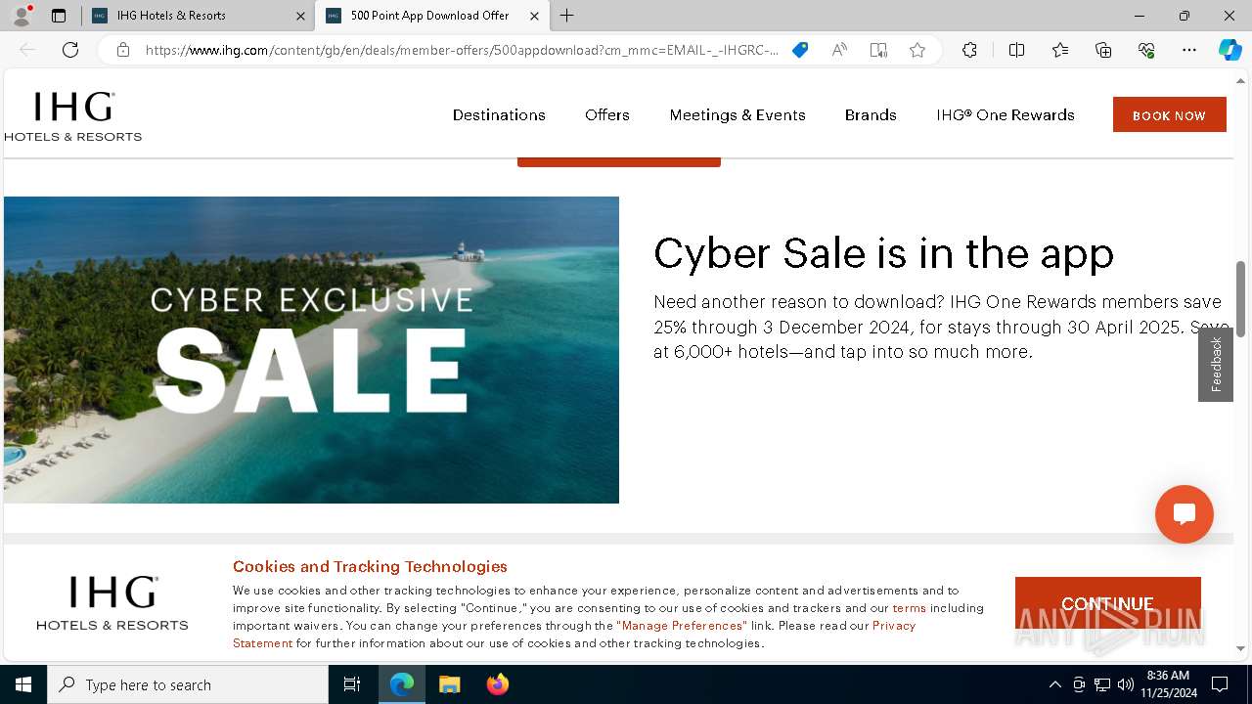Click the shopping tag icon in address bar

pyautogui.click(x=800, y=50)
